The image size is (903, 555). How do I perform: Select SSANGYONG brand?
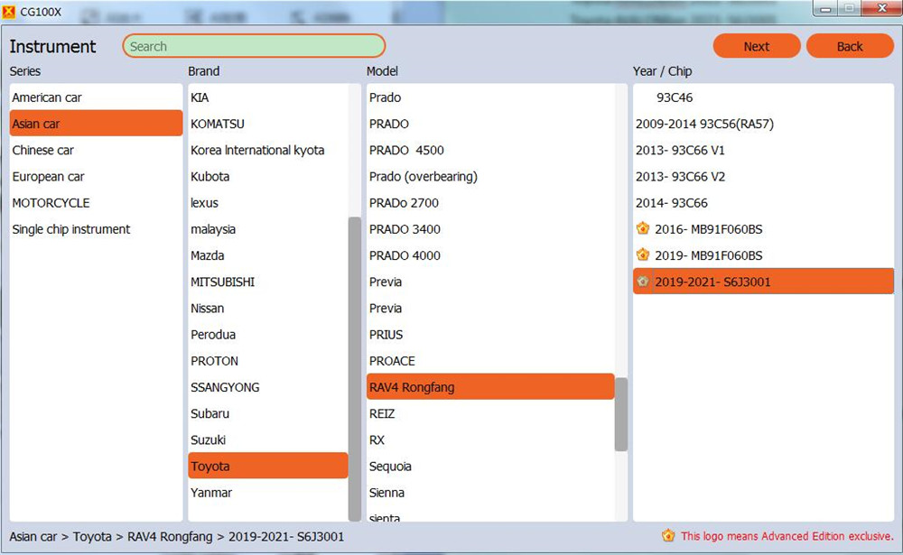(x=268, y=387)
